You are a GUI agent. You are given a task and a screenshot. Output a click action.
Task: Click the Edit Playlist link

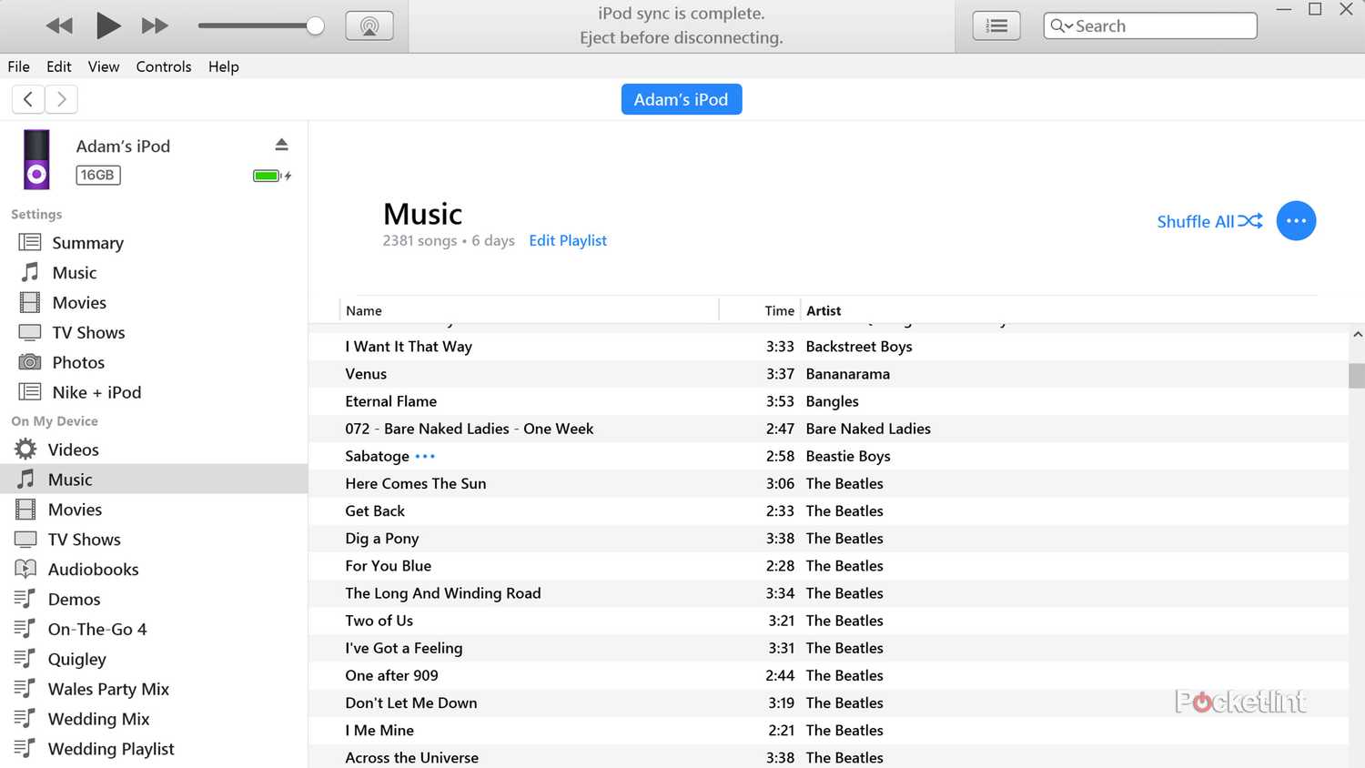pos(568,240)
